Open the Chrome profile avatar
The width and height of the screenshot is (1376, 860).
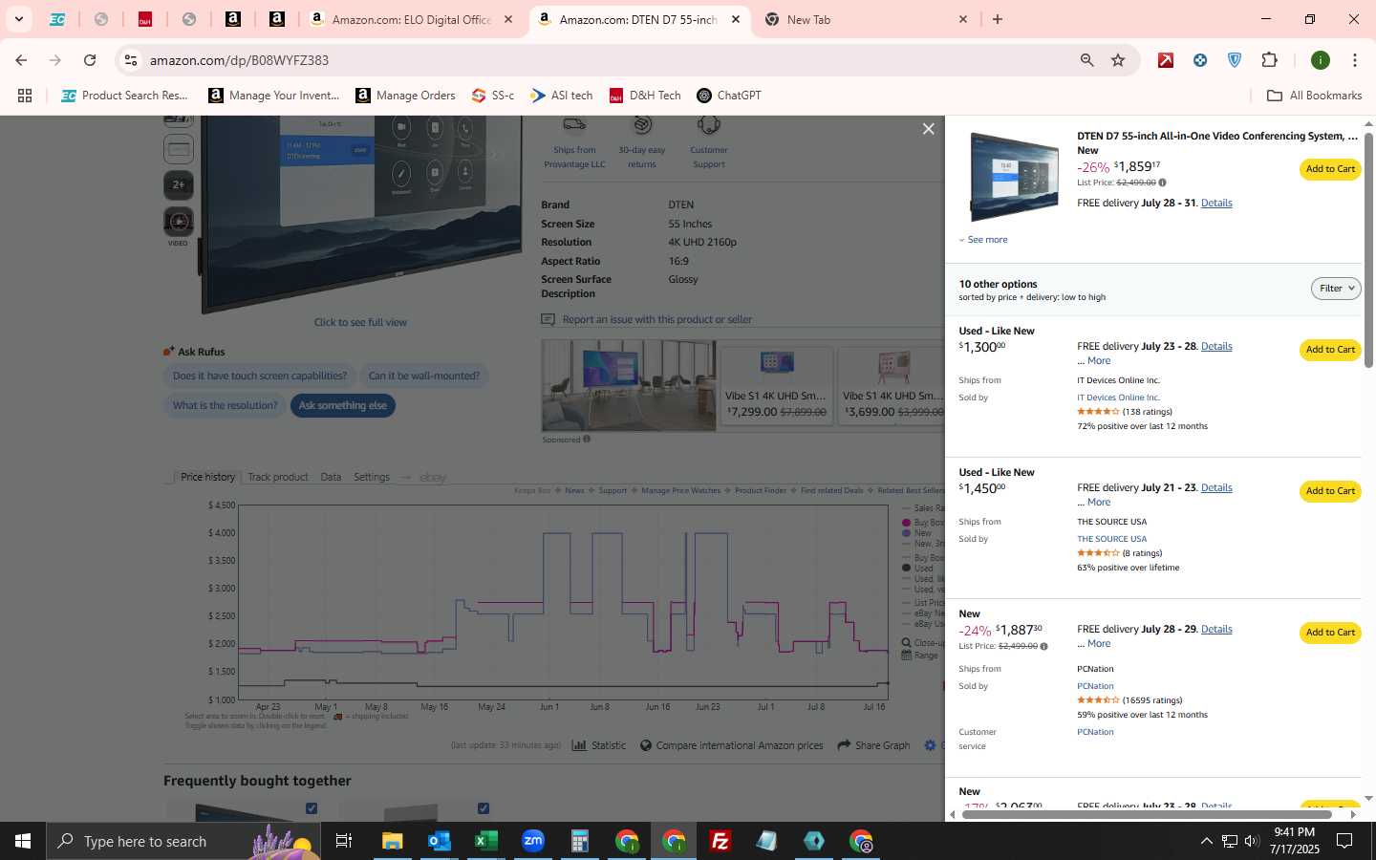pyautogui.click(x=1321, y=60)
